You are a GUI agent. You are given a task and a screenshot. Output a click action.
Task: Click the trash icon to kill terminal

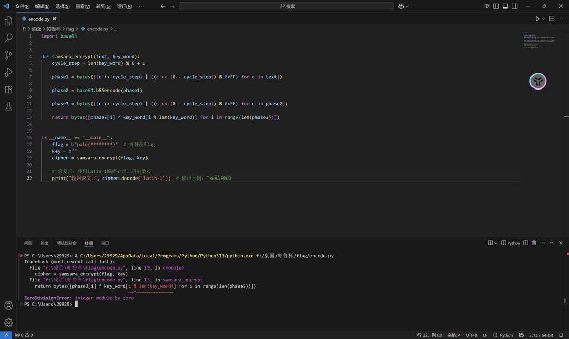[x=534, y=243]
